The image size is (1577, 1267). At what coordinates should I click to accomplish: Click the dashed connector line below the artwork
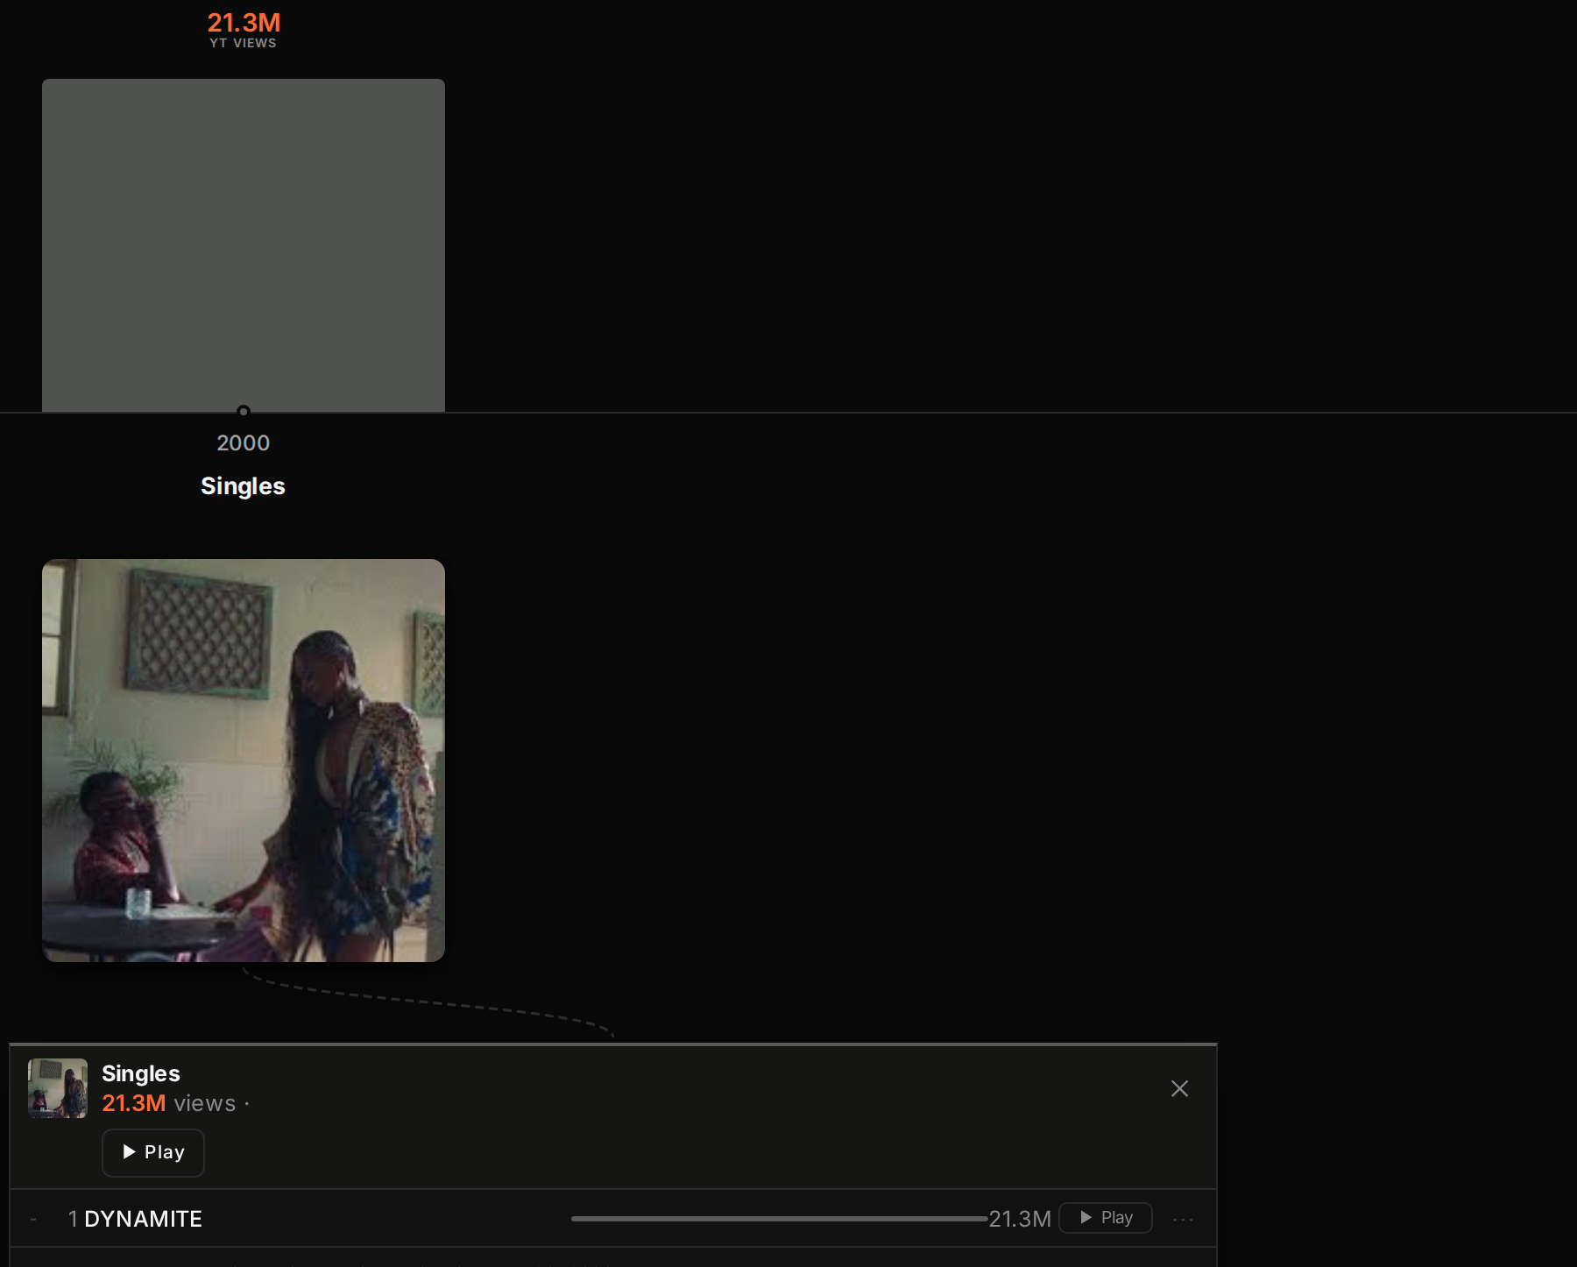428,1002
